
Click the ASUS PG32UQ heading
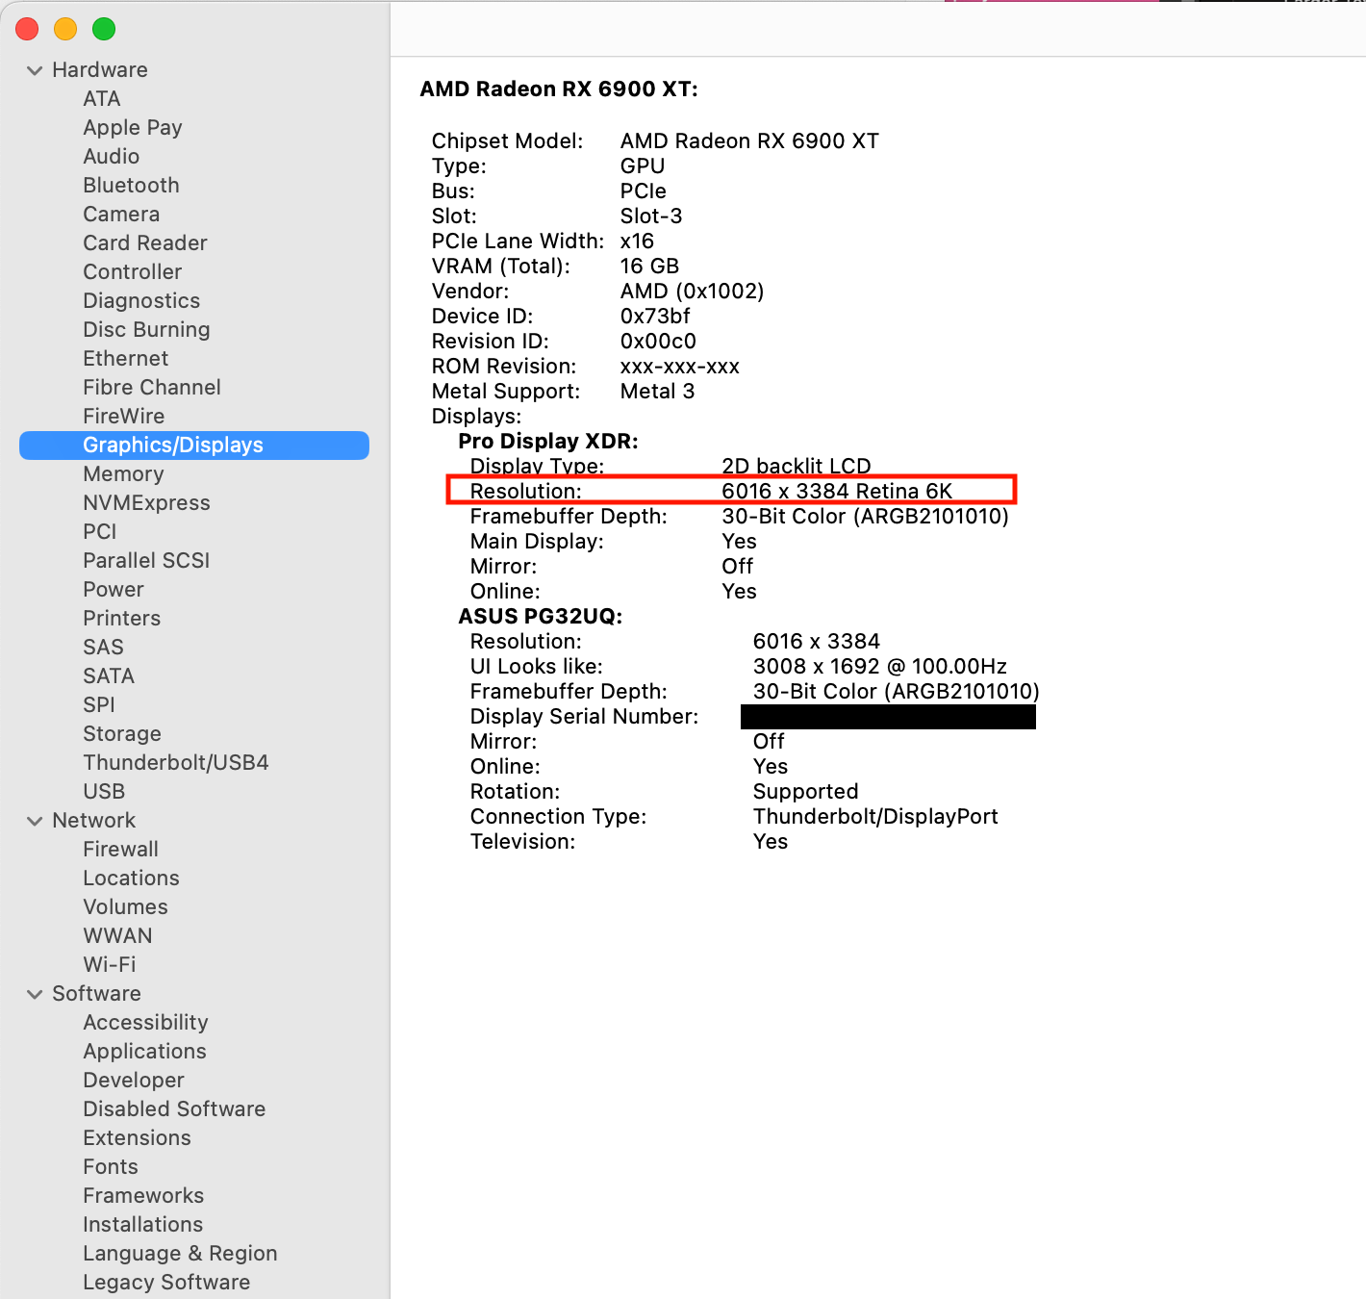(x=541, y=617)
